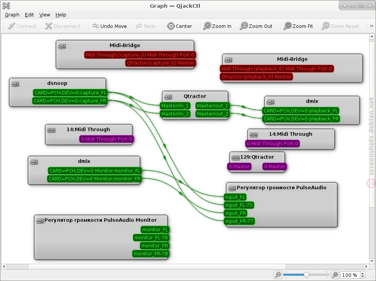Viewport: 376px width, 281px height.
Task: Click the JACK icon on Qtractor node
Action: 168,97
